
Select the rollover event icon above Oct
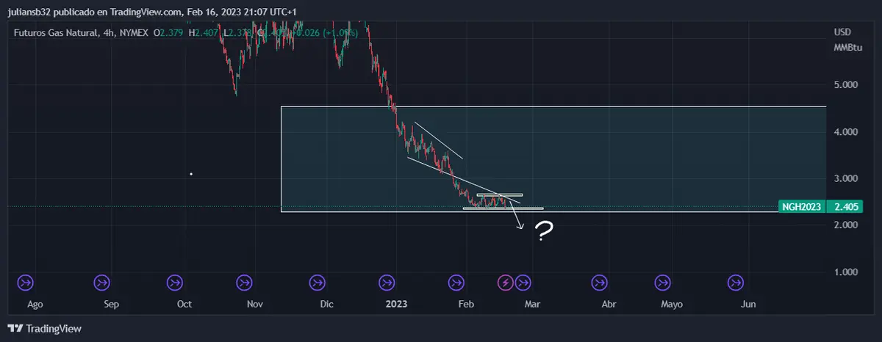[174, 282]
